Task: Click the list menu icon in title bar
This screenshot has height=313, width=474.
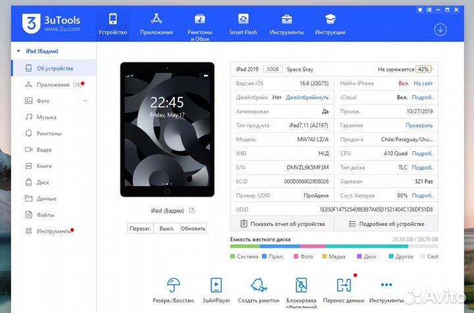Action: pos(429,10)
